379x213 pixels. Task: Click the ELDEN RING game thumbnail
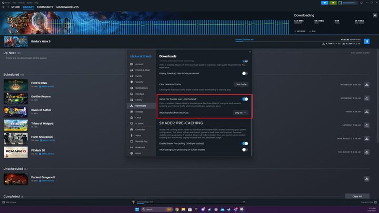16,85
